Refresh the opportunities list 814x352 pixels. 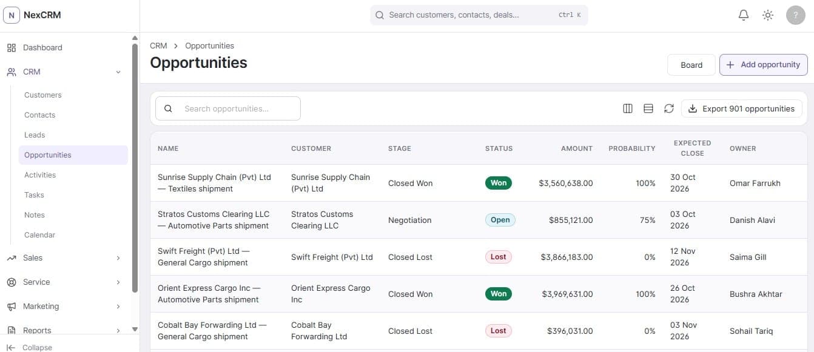tap(669, 108)
